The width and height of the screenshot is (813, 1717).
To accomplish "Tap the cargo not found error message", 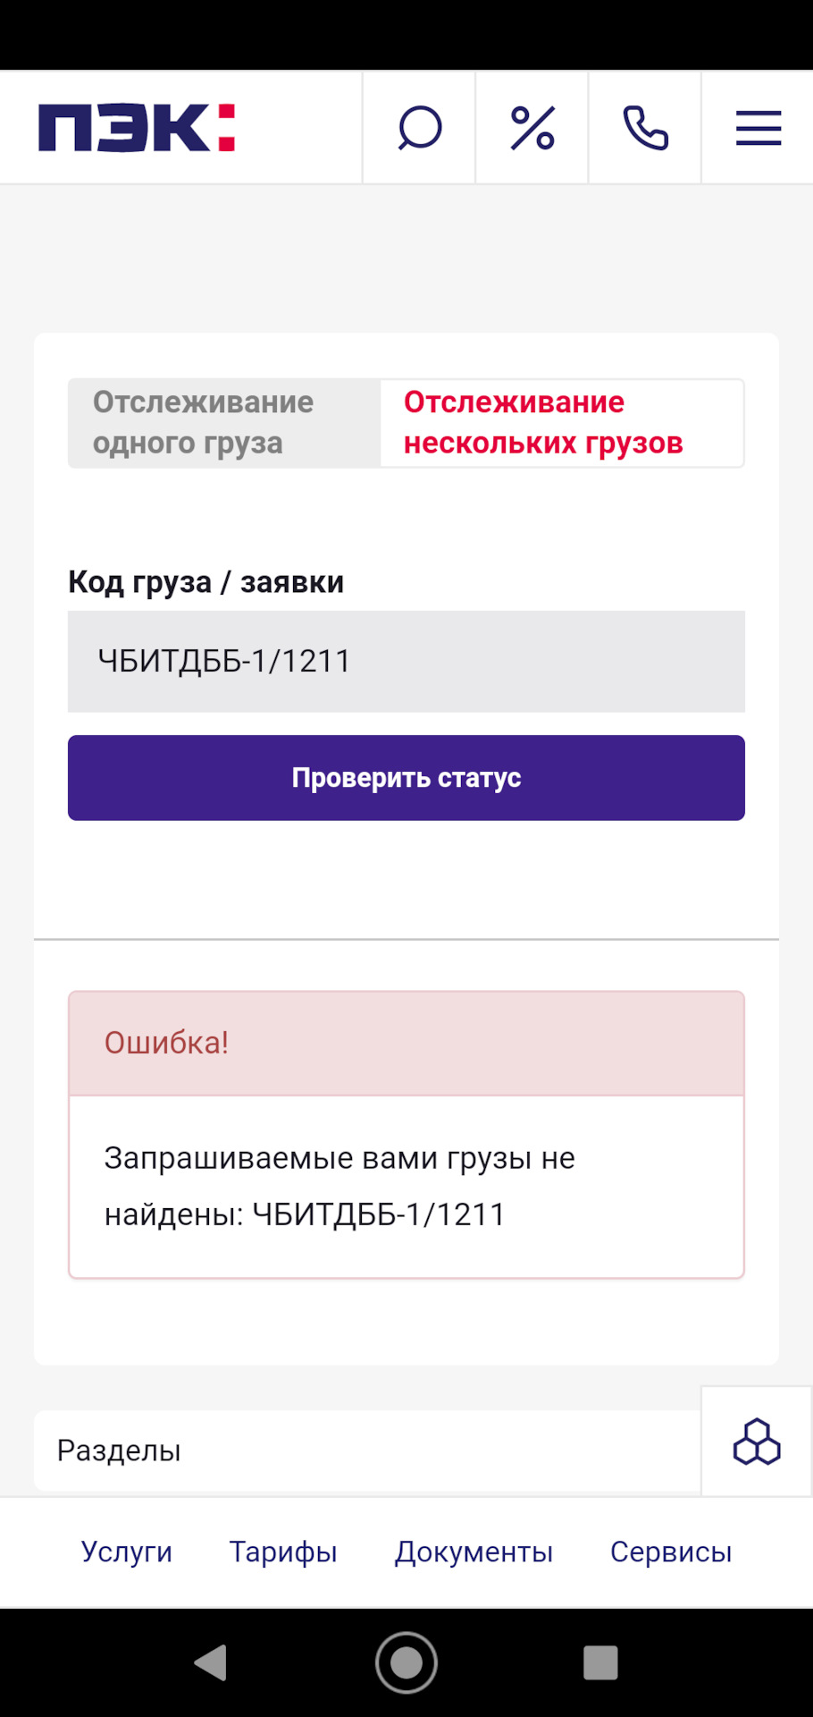I will (339, 1186).
